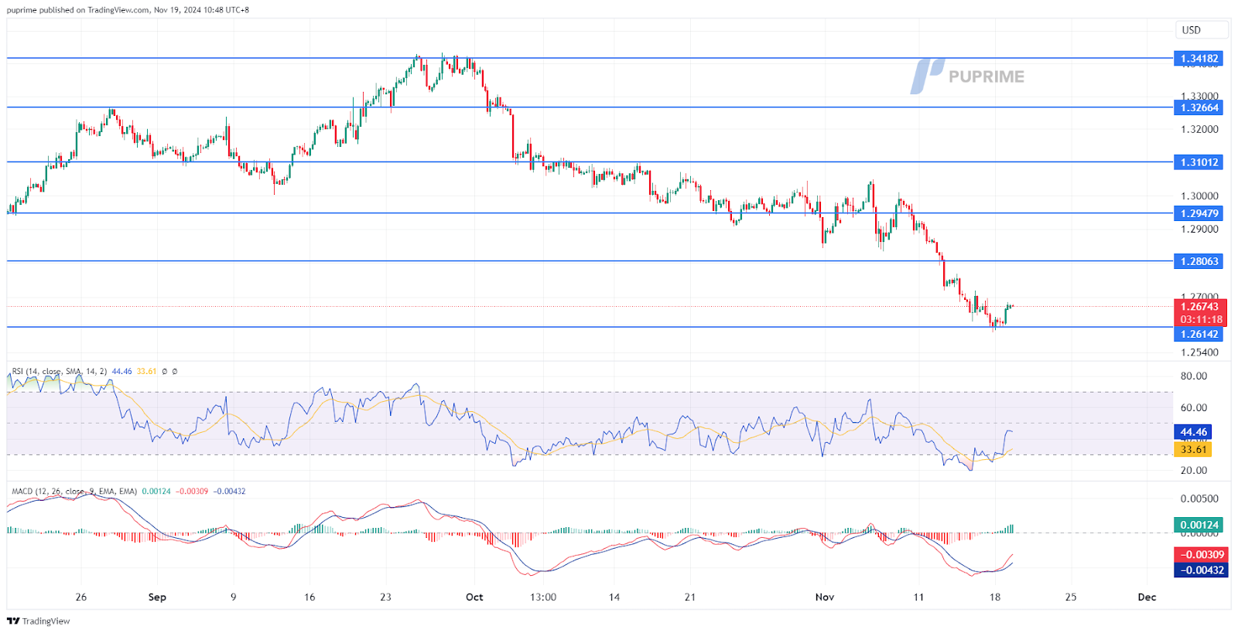Click the 1.25400 price scale tick

click(1199, 352)
